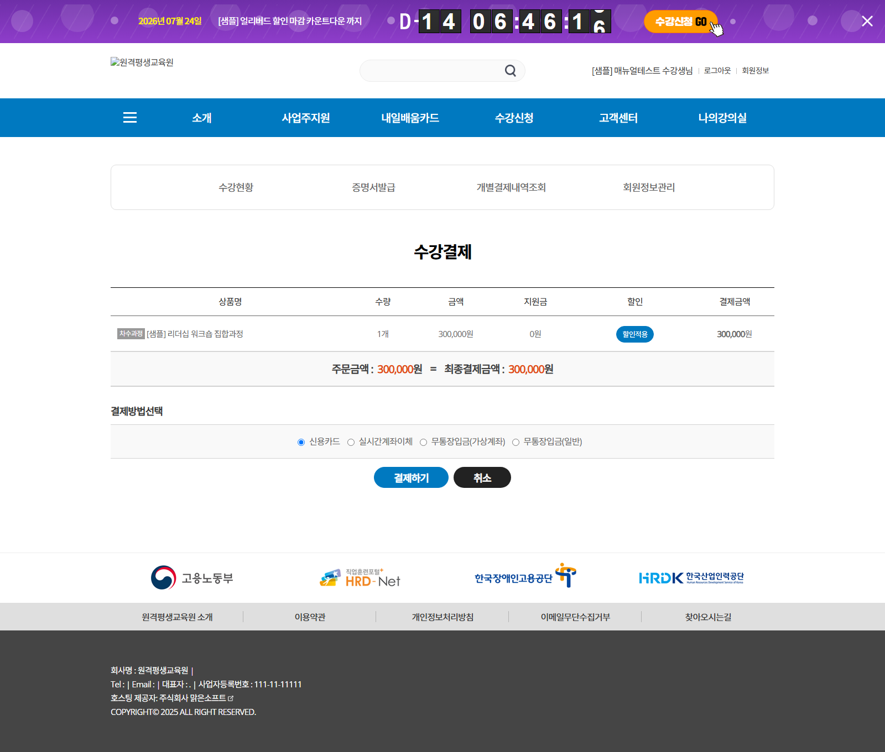Click the 취소 button

(x=482, y=477)
